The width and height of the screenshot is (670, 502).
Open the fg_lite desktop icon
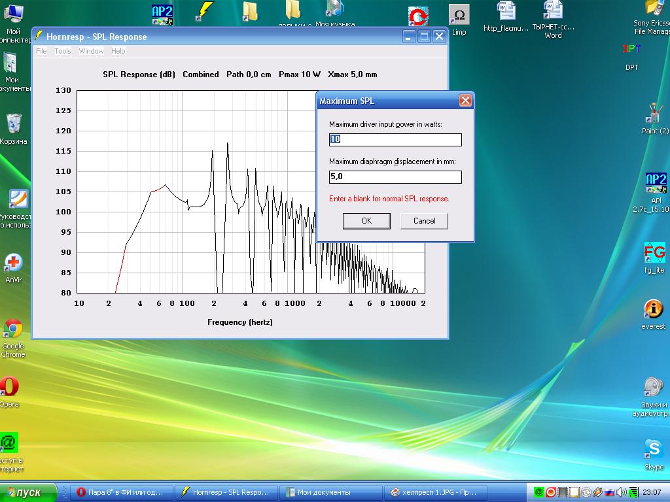(654, 258)
